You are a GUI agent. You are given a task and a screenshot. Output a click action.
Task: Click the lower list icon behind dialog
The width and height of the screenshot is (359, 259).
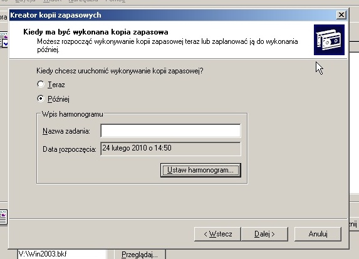[x=4, y=217]
